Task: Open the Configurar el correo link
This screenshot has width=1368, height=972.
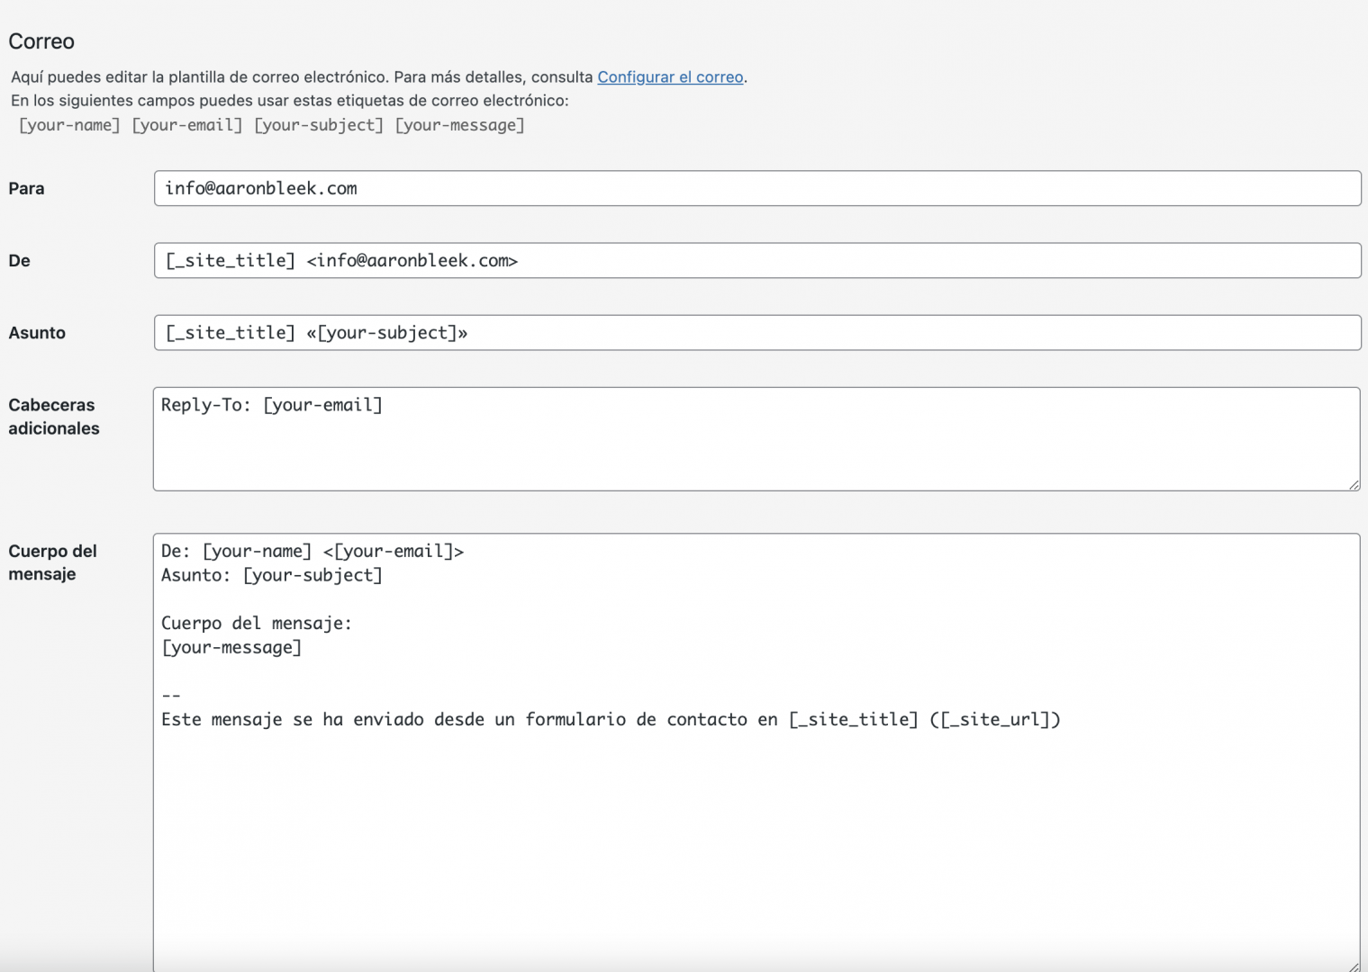Action: tap(670, 77)
